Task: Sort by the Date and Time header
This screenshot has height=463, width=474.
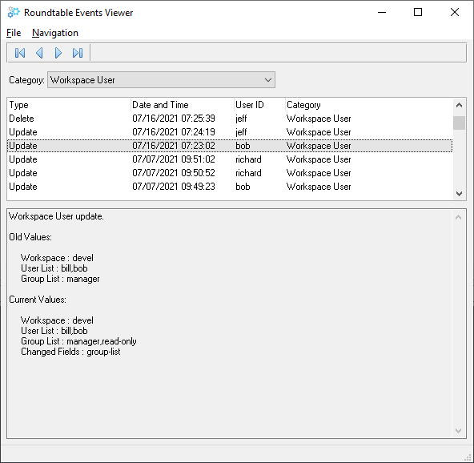Action: point(183,105)
